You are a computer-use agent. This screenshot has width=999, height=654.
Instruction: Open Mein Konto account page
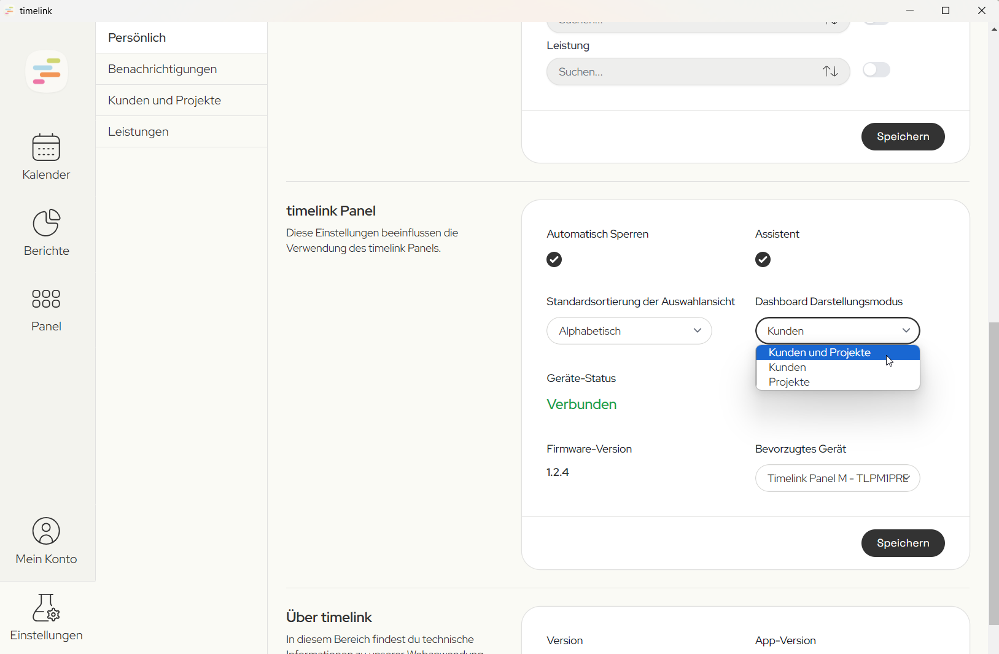46,541
